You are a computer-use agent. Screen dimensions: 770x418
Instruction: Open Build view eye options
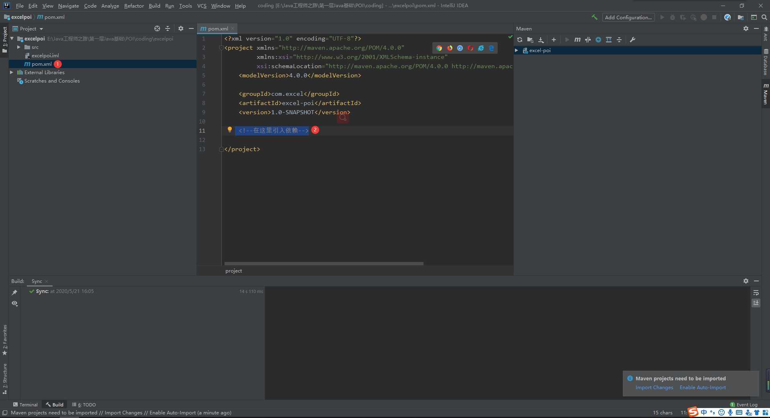(14, 303)
